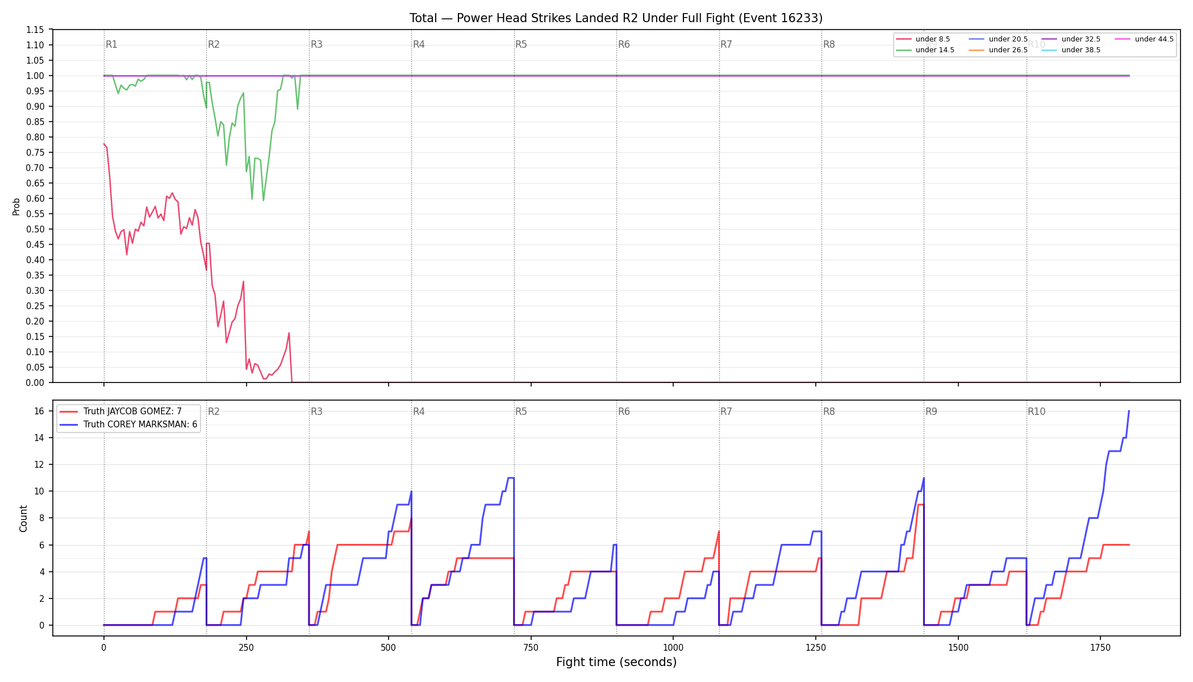The width and height of the screenshot is (1193, 682).
Task: Click the 10 tick on the Count axis
Action: [39, 492]
